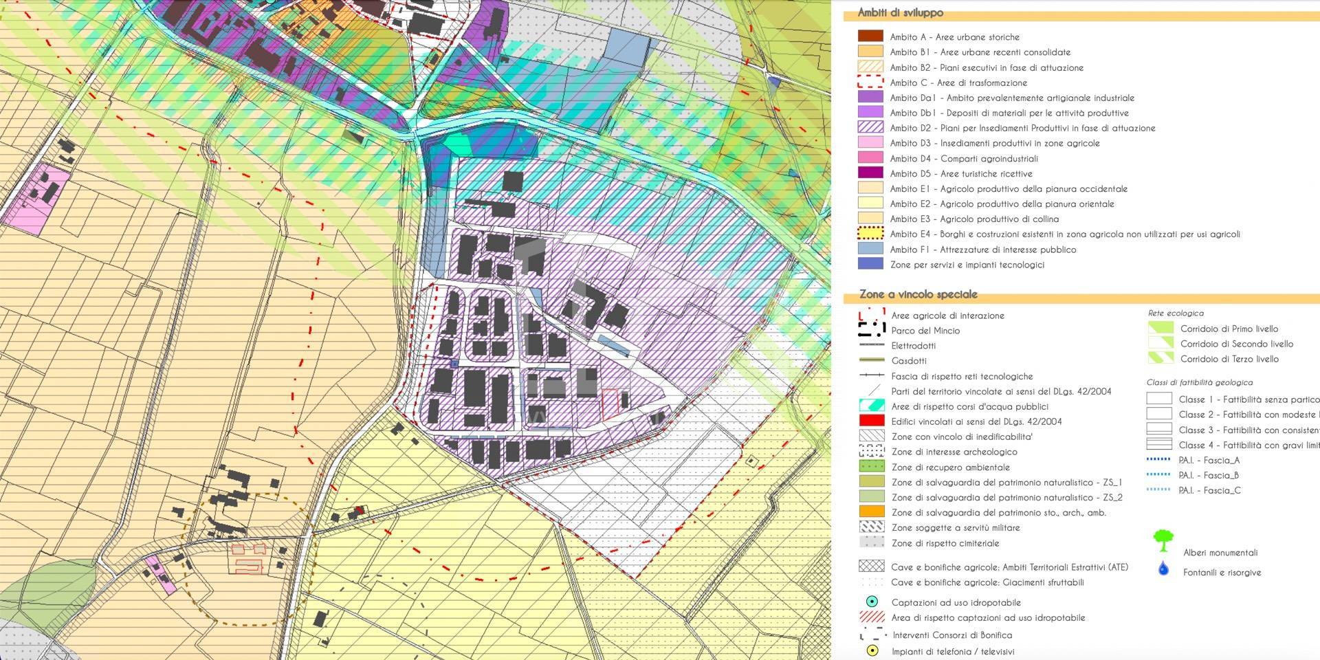Viewport: 1320px width, 660px height.
Task: Click the Fontanili e risorgive droplet icon
Action: (1163, 568)
